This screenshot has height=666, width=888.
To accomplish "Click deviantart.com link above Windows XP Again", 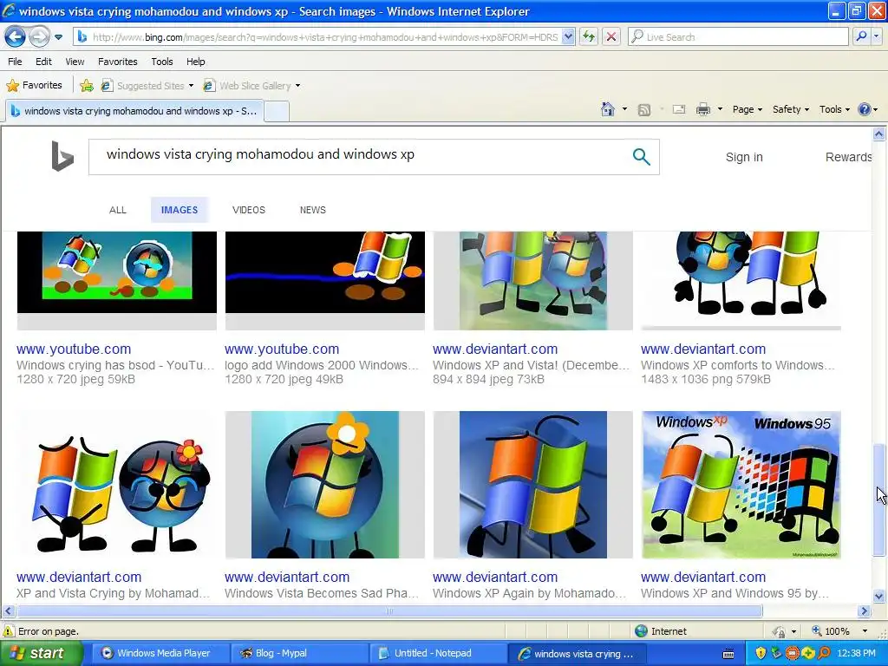I will tap(495, 577).
